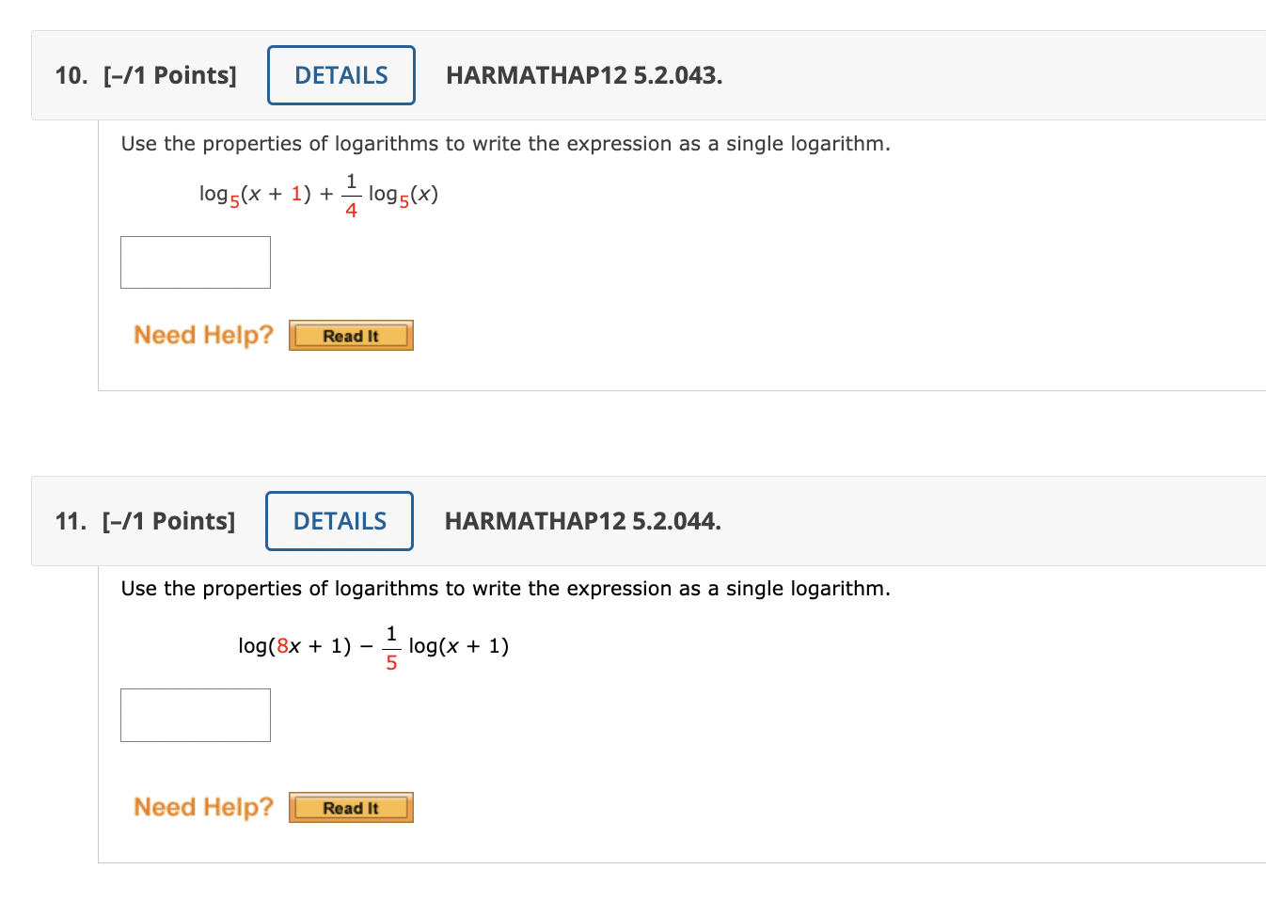This screenshot has width=1266, height=901.
Task: Click Read It for problem 5.2.044
Action: (x=350, y=807)
